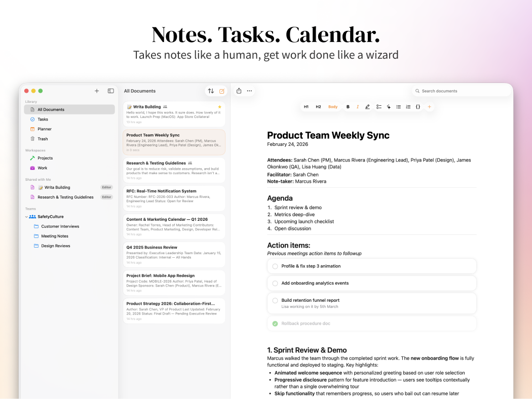Click the compose new document icon

222,91
